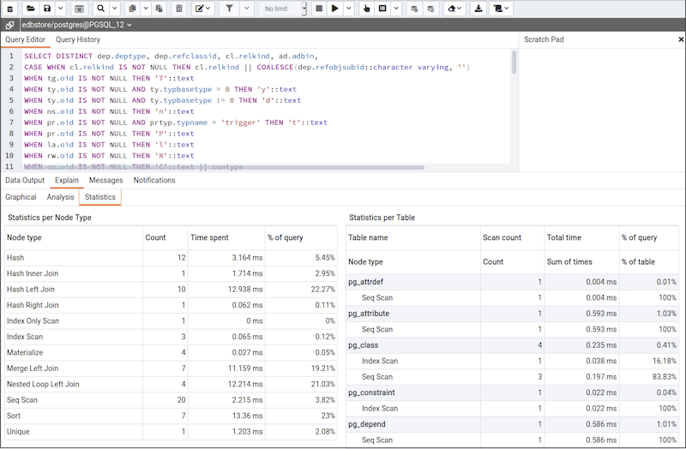Click the save data changes grid icon

point(79,9)
